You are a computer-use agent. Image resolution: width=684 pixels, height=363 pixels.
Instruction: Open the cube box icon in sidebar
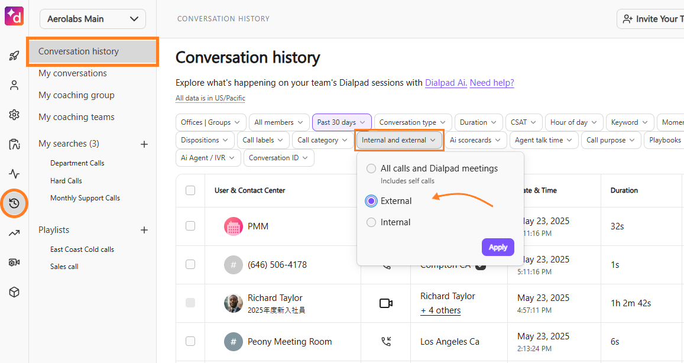[x=14, y=292]
